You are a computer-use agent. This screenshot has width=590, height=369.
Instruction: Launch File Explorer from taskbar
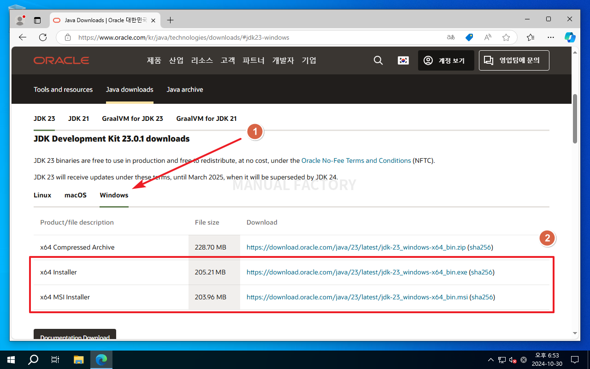click(79, 359)
